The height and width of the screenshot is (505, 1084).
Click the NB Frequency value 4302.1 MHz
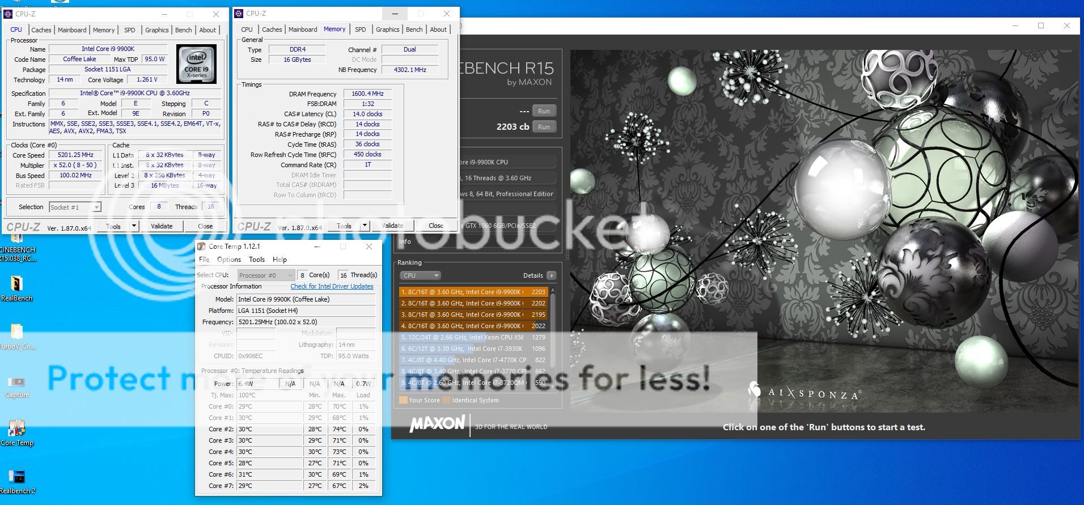410,70
